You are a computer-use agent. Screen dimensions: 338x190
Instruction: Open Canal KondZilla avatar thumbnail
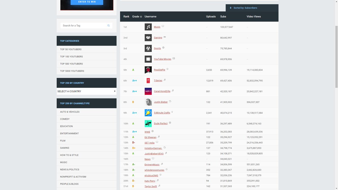pyautogui.click(x=148, y=91)
